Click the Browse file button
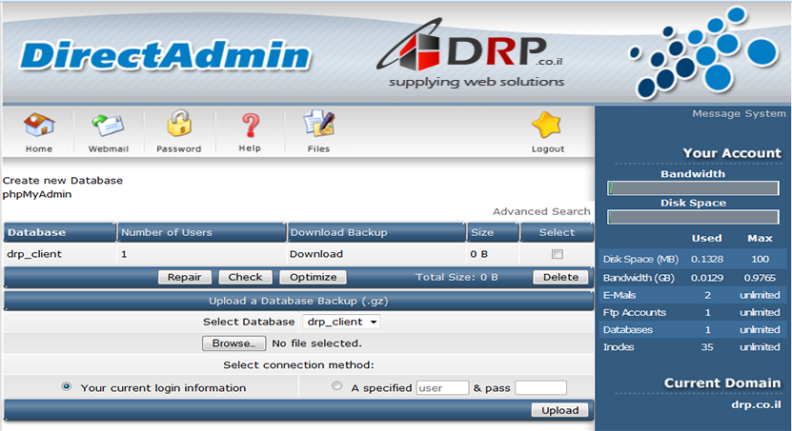The width and height of the screenshot is (792, 431). pos(234,343)
